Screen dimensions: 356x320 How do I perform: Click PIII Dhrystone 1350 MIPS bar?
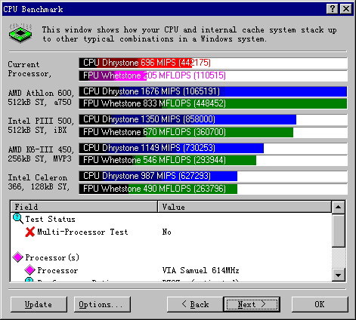tap(213, 119)
